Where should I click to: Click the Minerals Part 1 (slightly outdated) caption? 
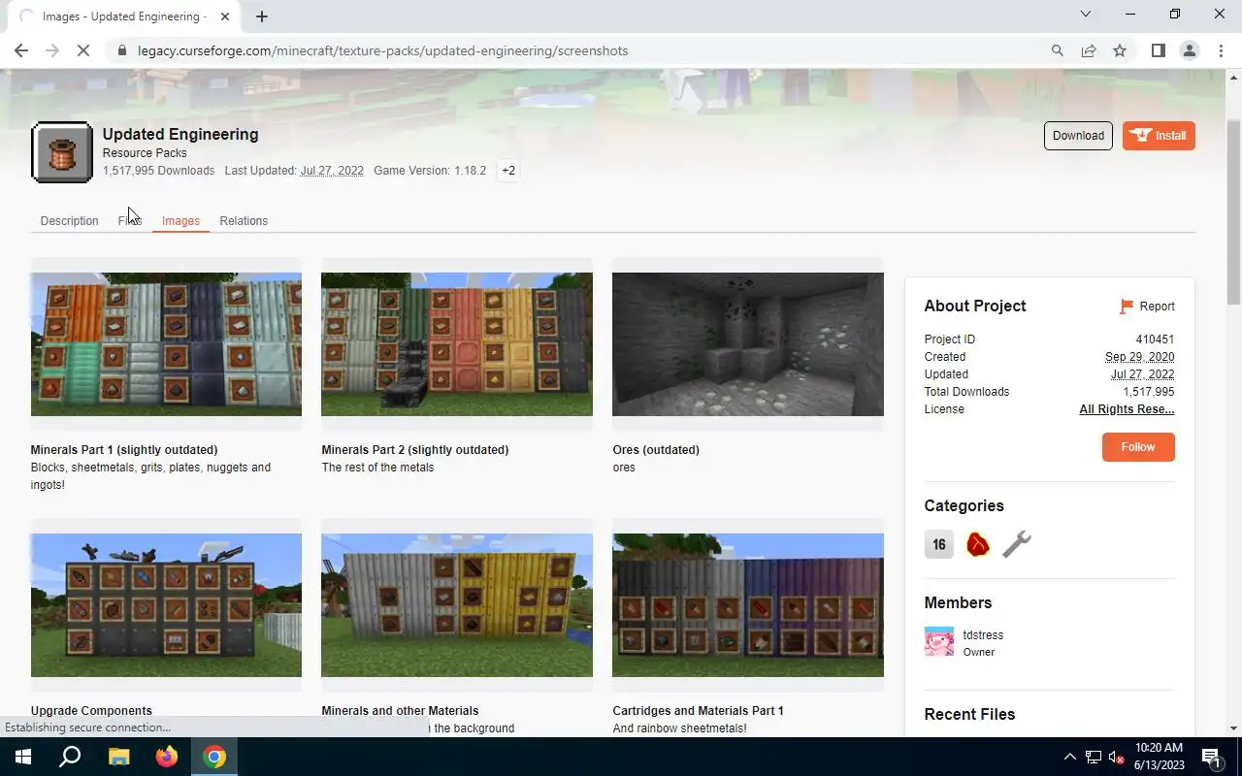(124, 450)
